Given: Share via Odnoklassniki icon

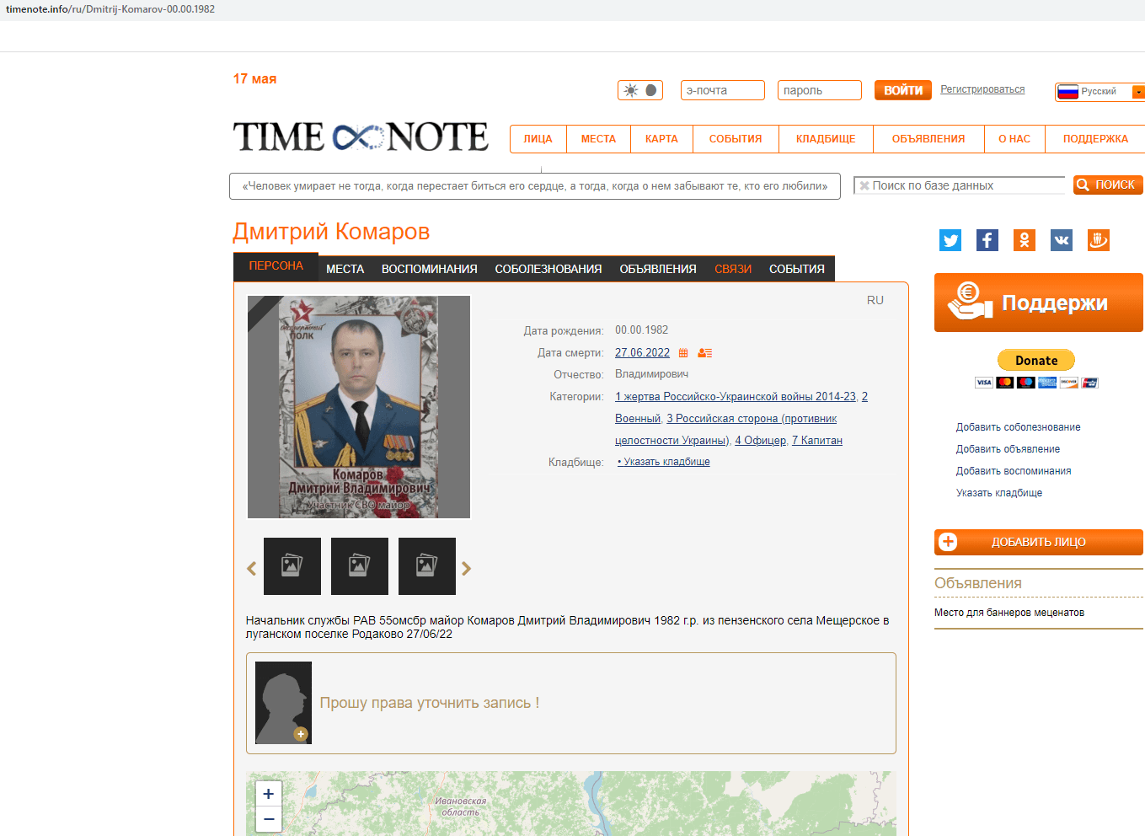Looking at the screenshot, I should tap(1025, 240).
